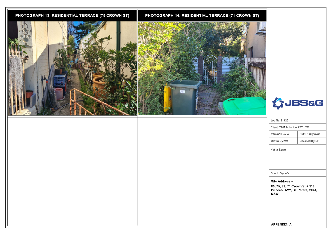This screenshot has height=236, width=334.
Task: Select the Photograph 14 title bar
Action: tap(202, 16)
